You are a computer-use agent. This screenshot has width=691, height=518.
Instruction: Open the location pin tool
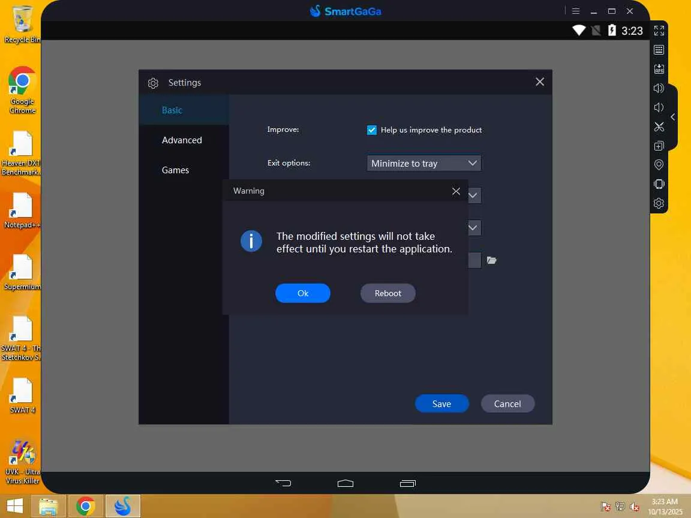(x=659, y=165)
